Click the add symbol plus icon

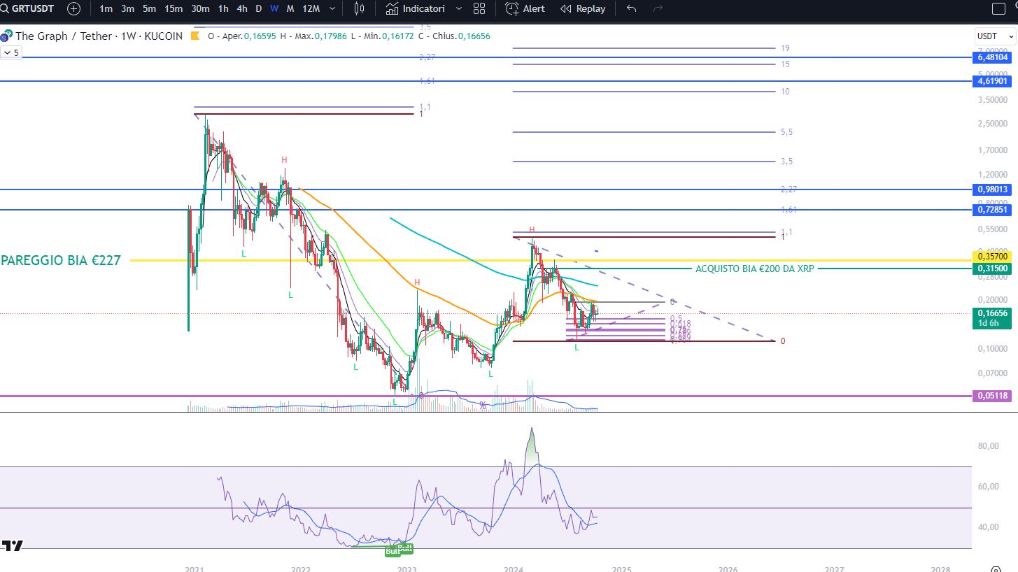[x=73, y=8]
